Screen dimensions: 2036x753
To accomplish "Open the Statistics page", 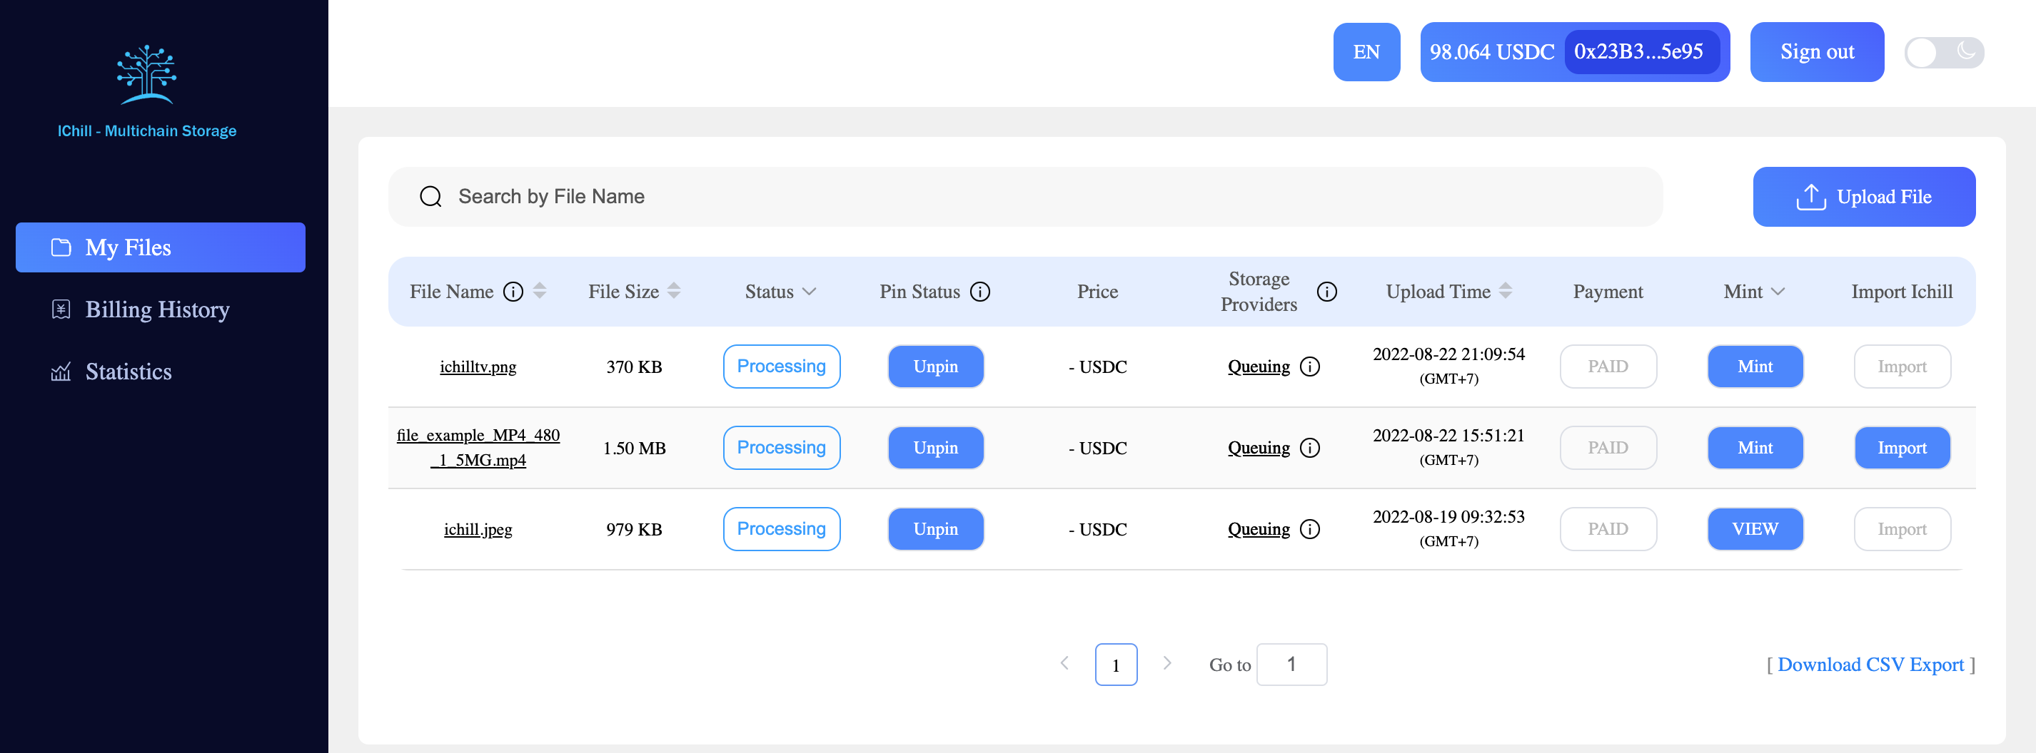I will 128,372.
